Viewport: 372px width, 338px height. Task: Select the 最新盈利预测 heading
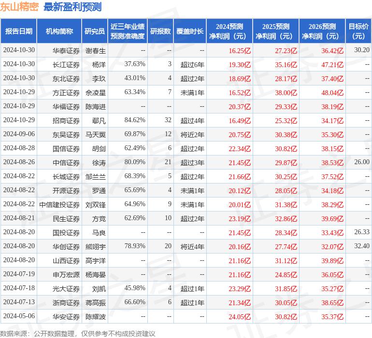tap(72, 7)
